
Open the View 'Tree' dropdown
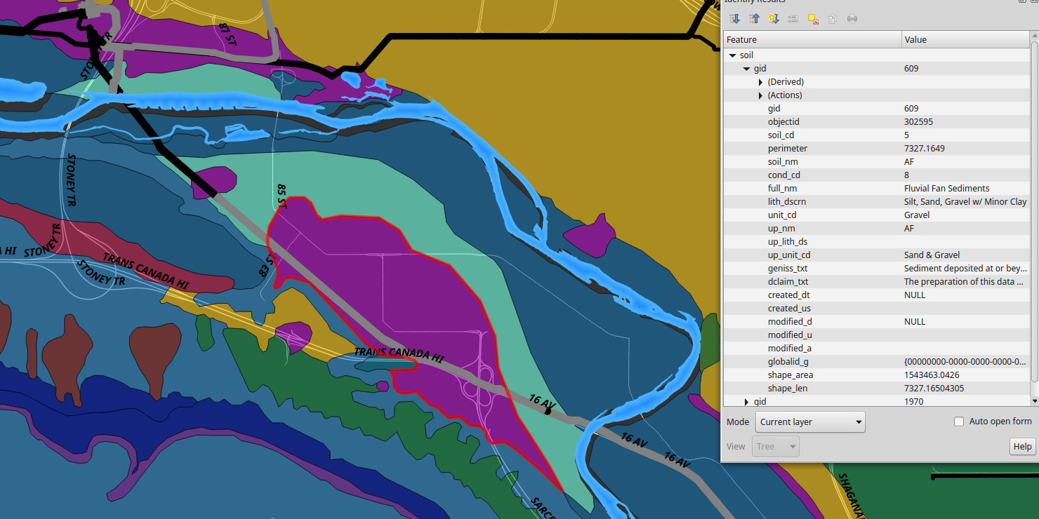point(775,447)
